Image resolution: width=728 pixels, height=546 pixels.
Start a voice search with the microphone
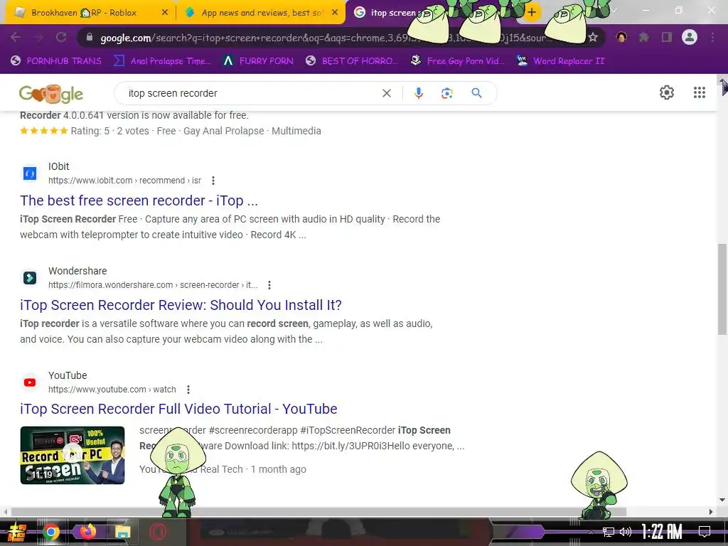(x=418, y=93)
